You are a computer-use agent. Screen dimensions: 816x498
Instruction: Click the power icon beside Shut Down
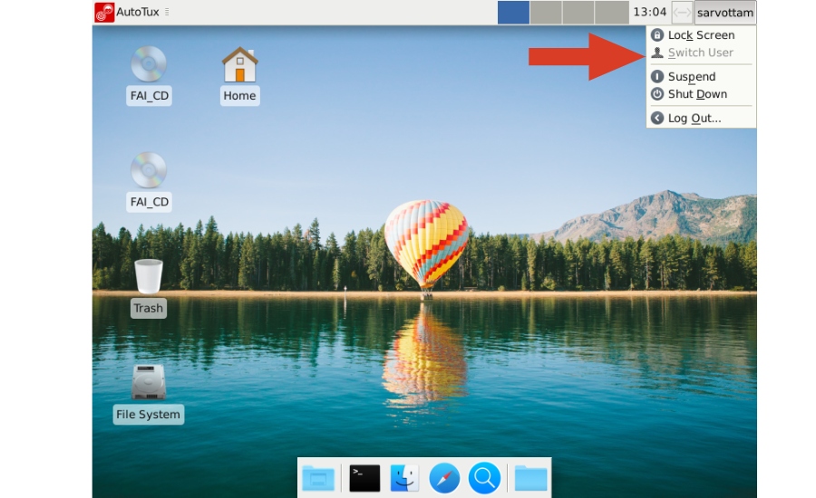657,94
